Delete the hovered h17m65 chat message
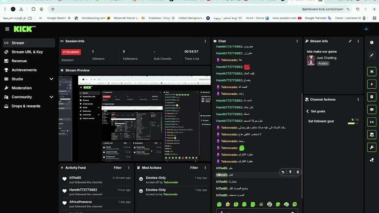The image size is (379, 213). pos(298,172)
